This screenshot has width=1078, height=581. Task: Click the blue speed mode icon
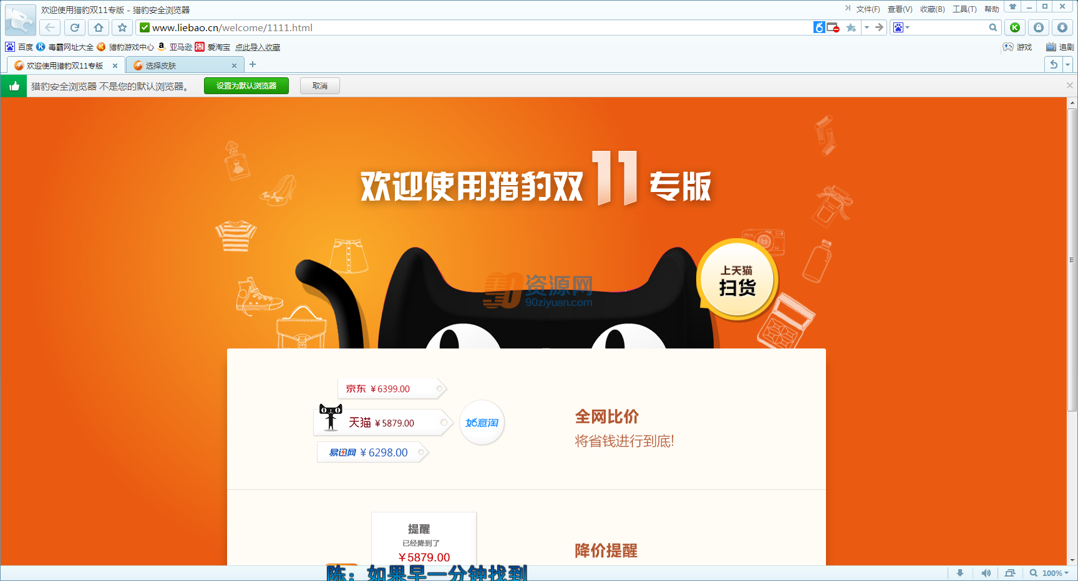(819, 27)
